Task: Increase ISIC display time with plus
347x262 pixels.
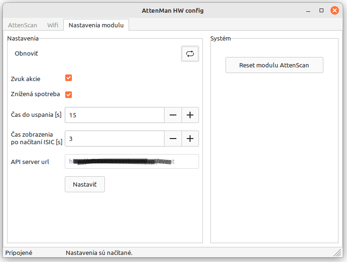Action: click(x=190, y=139)
